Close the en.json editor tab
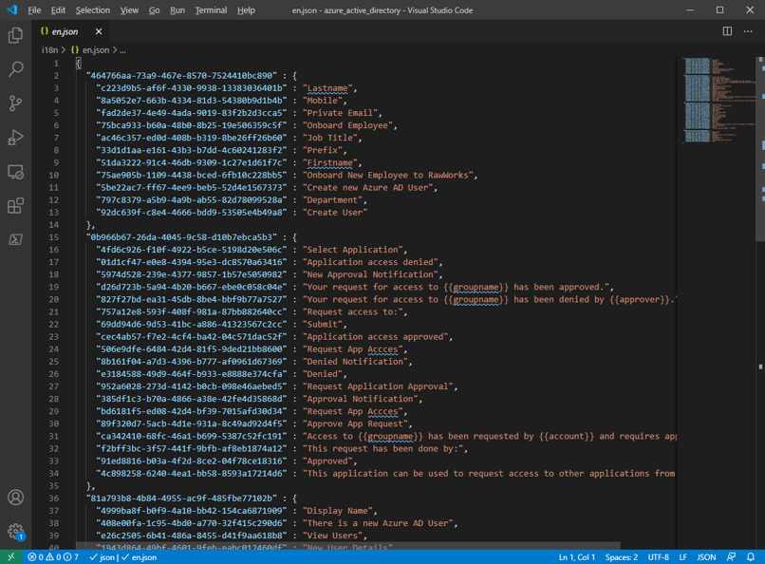This screenshot has height=564, width=765. click(99, 31)
